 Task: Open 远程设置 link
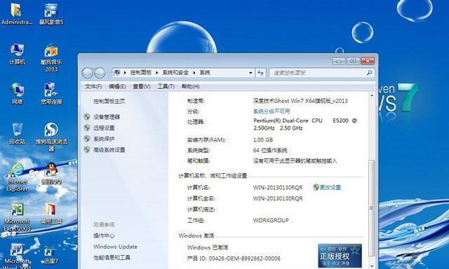click(x=104, y=127)
